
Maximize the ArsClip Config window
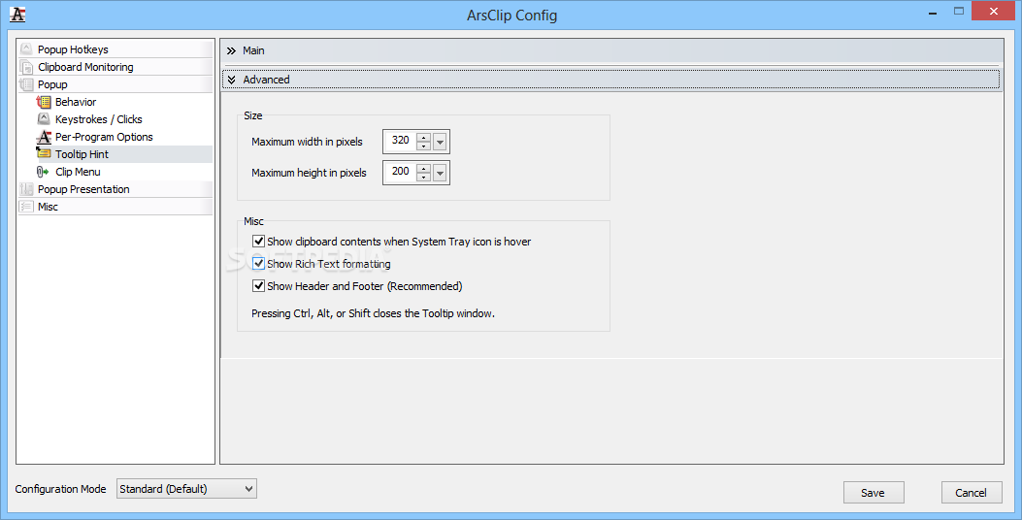coord(959,11)
